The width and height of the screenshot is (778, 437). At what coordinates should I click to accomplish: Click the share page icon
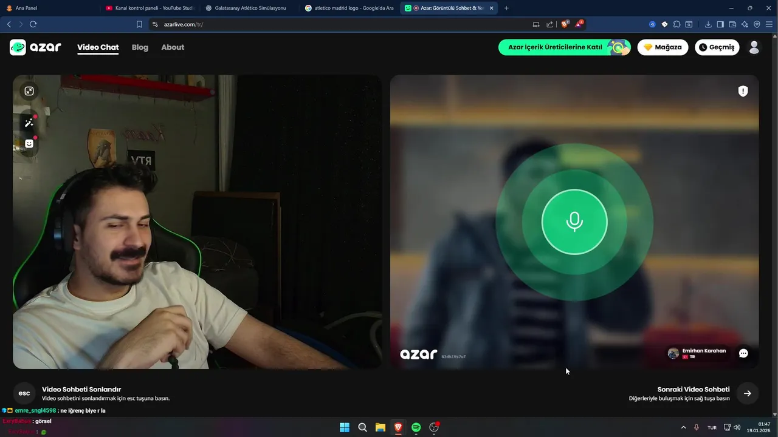[x=549, y=24]
